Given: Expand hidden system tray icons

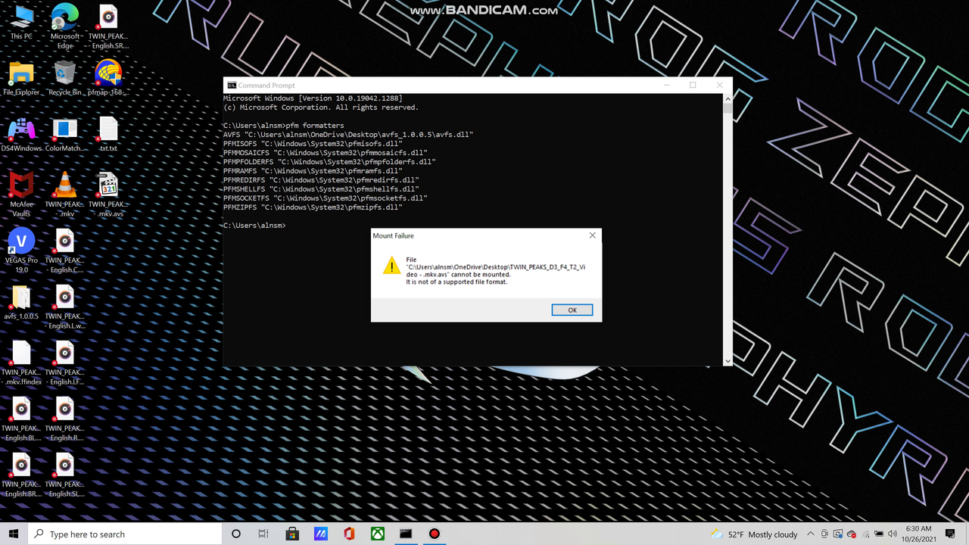Looking at the screenshot, I should [811, 534].
